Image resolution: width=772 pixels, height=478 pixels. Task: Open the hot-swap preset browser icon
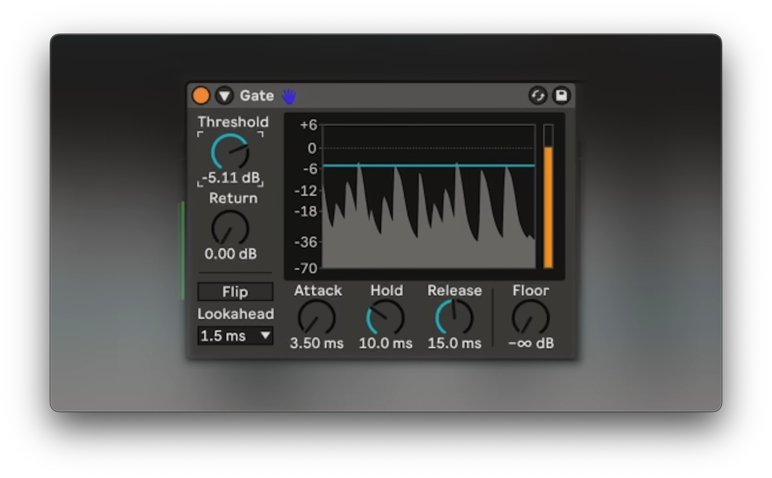537,96
